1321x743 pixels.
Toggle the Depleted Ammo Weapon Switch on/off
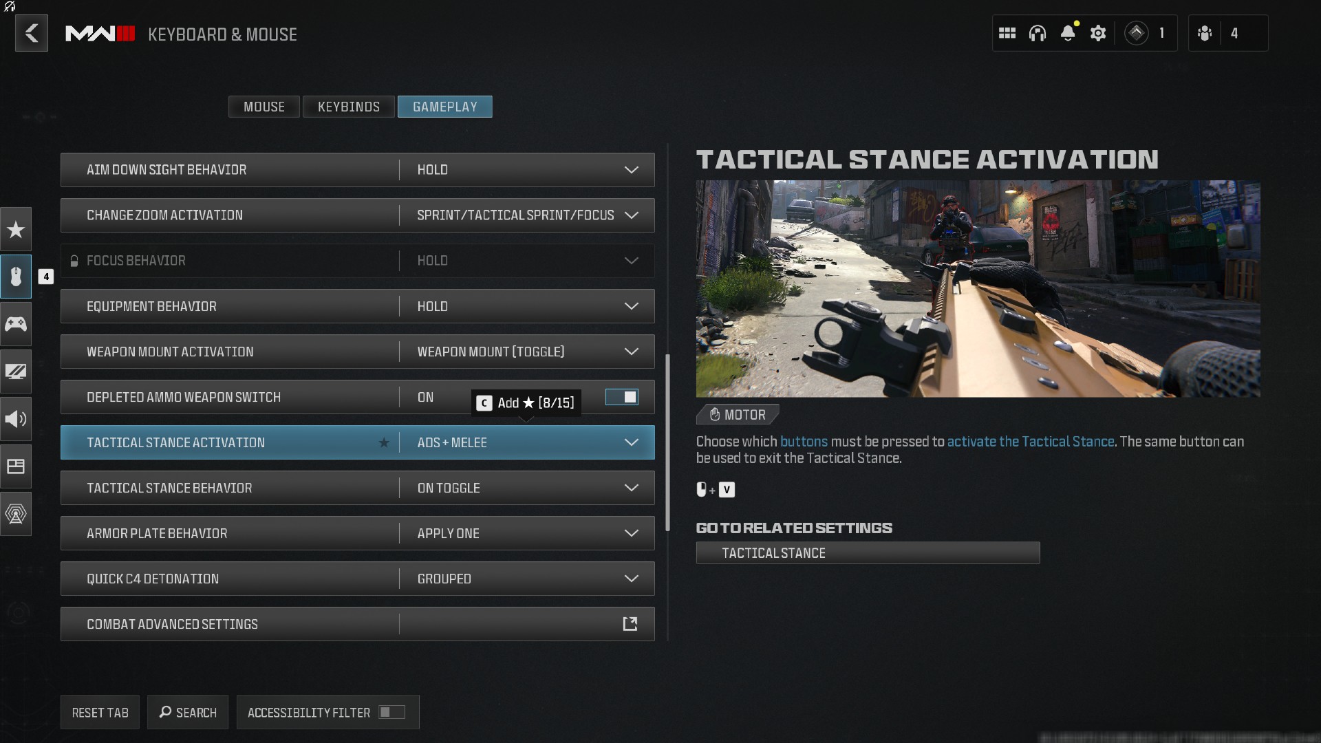pos(623,396)
